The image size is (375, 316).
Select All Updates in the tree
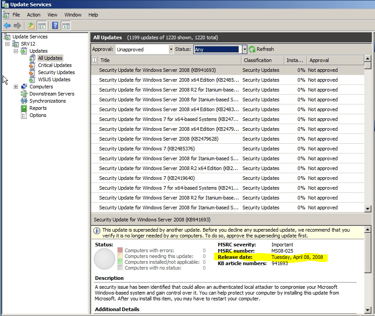click(50, 58)
